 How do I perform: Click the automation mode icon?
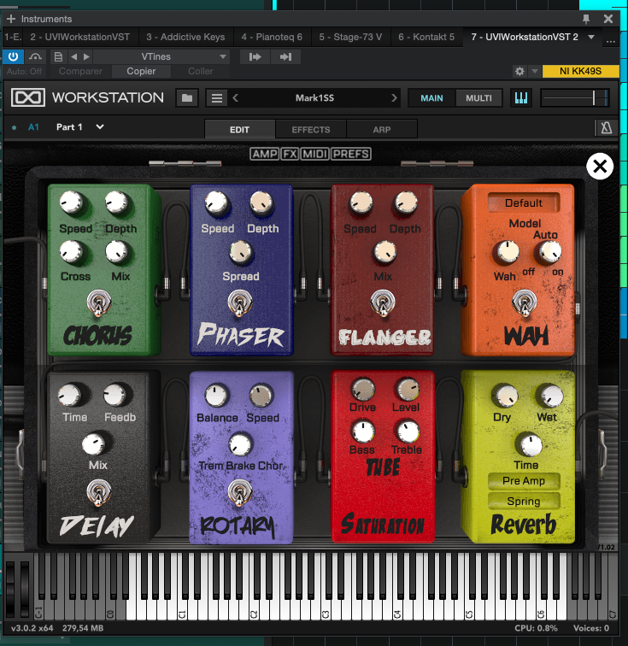(36, 56)
